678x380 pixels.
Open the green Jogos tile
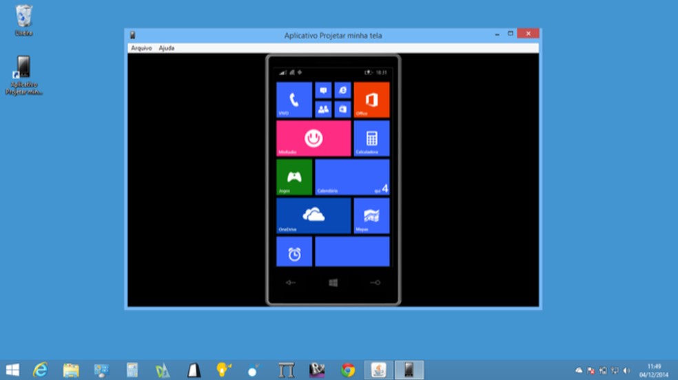coord(294,177)
